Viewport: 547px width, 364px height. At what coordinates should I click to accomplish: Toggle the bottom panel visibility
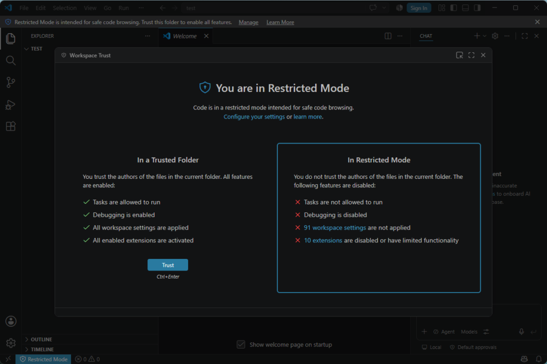[x=465, y=7]
